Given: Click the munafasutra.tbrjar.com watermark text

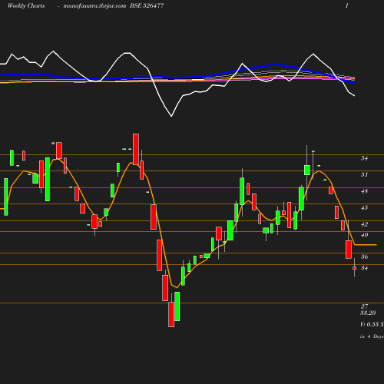Looking at the screenshot, I should tap(94, 5).
